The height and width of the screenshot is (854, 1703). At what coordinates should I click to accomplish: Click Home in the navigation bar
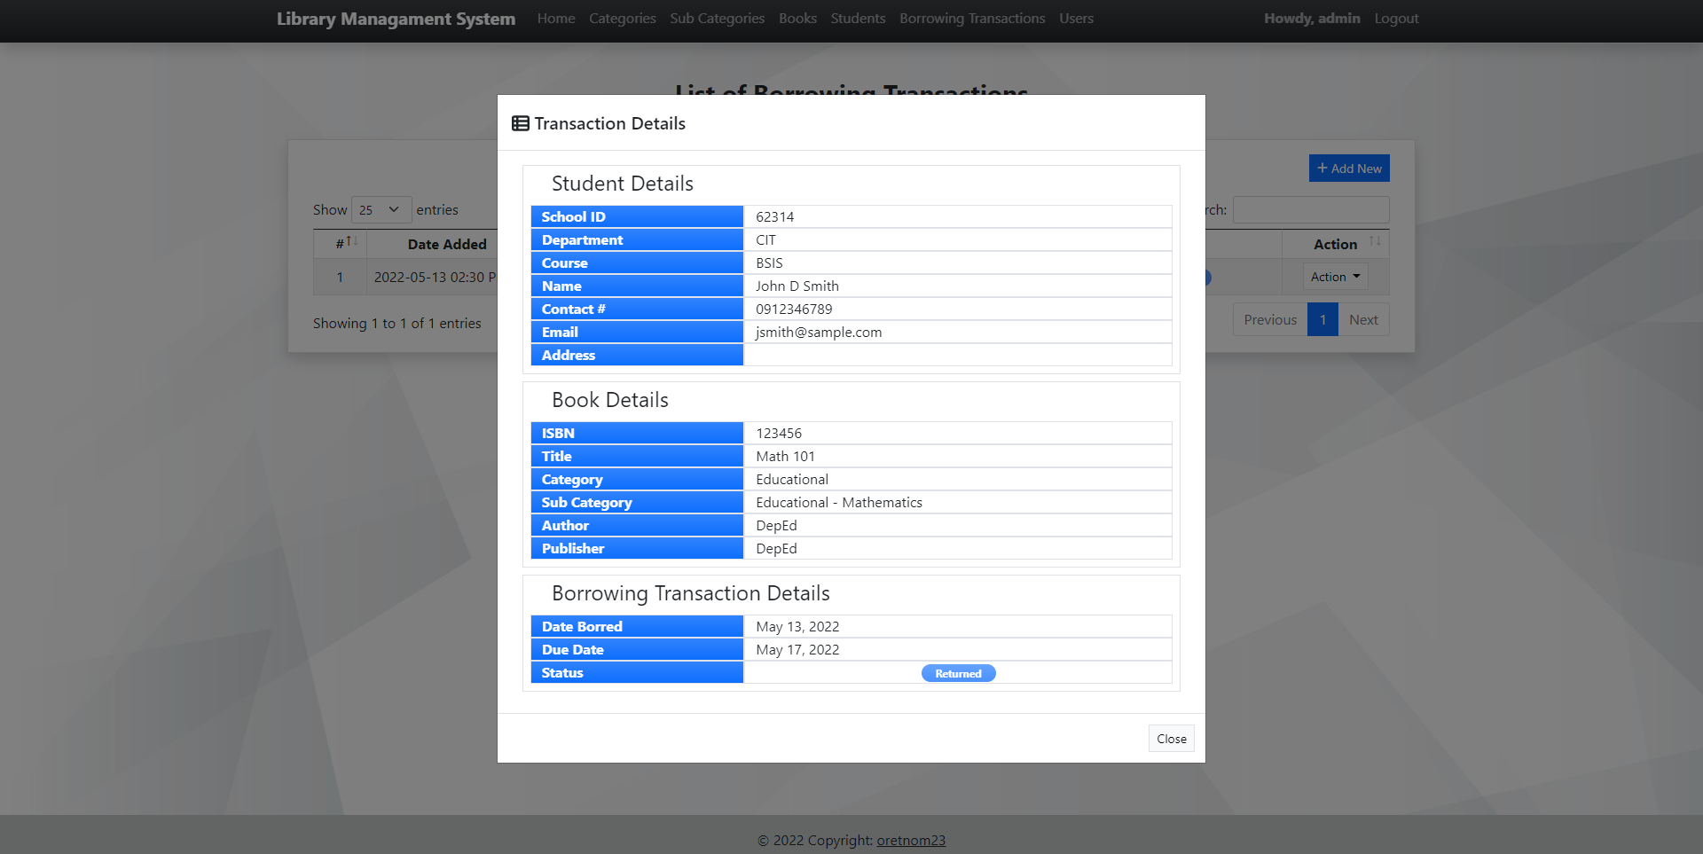(x=556, y=18)
